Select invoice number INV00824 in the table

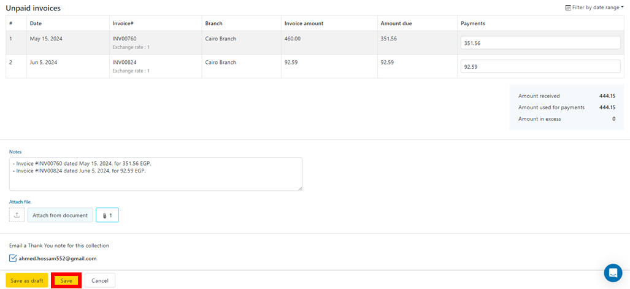pos(125,62)
